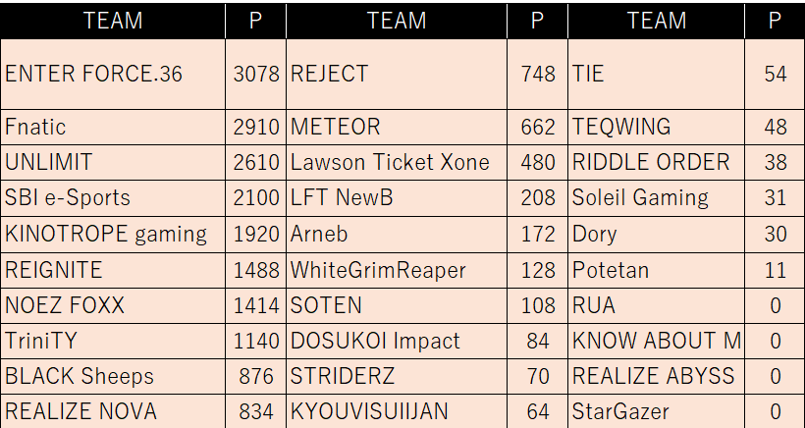Select KINOTROPE gaming team cell
This screenshot has height=428, width=805.
106,234
